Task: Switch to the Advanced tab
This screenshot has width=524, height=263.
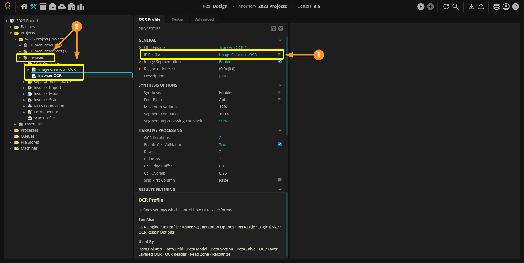Action: pos(204,19)
